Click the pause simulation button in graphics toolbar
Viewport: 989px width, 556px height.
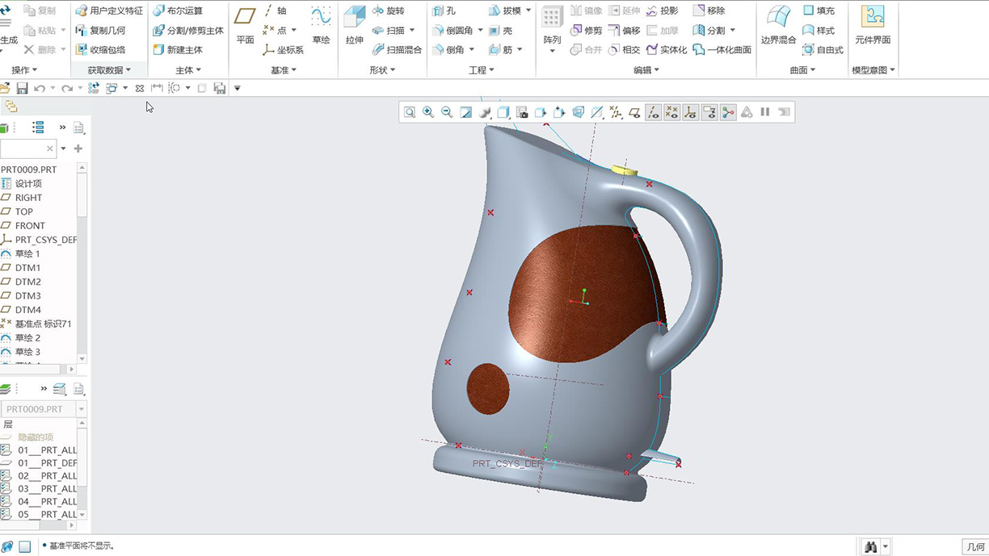pyautogui.click(x=765, y=112)
